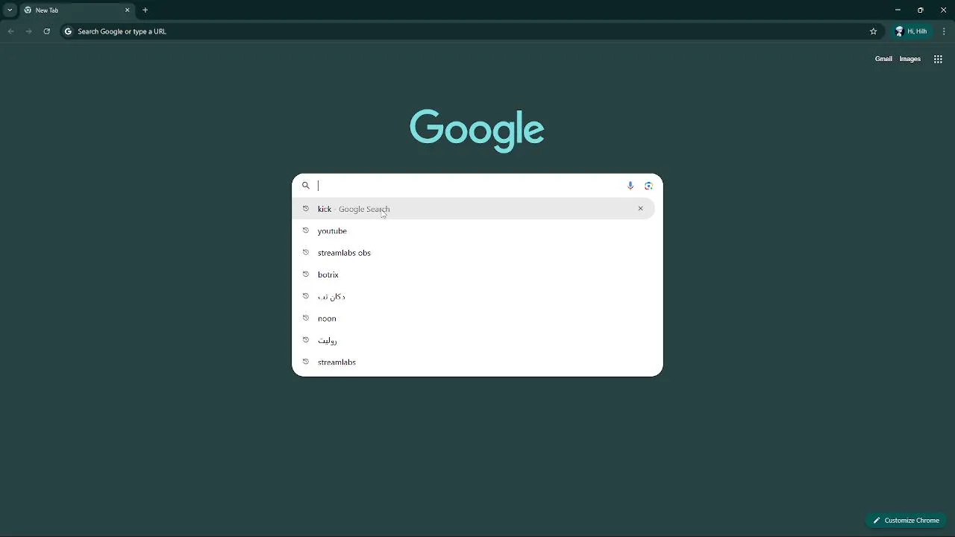
Task: Open a new tab with plus button
Action: 145,10
